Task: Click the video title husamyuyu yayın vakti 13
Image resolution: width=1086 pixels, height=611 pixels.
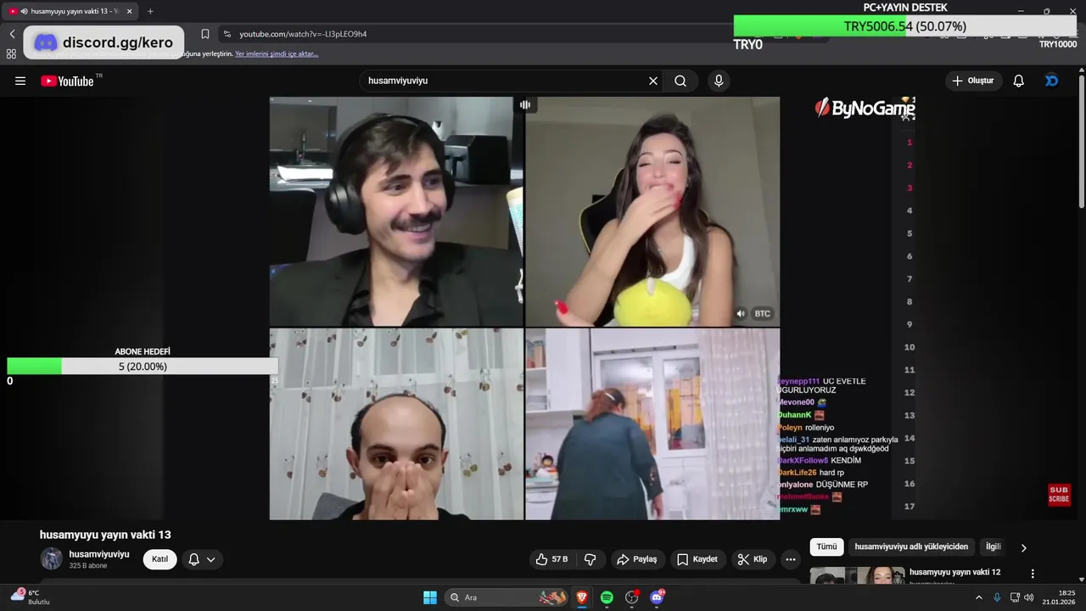Action: click(105, 535)
